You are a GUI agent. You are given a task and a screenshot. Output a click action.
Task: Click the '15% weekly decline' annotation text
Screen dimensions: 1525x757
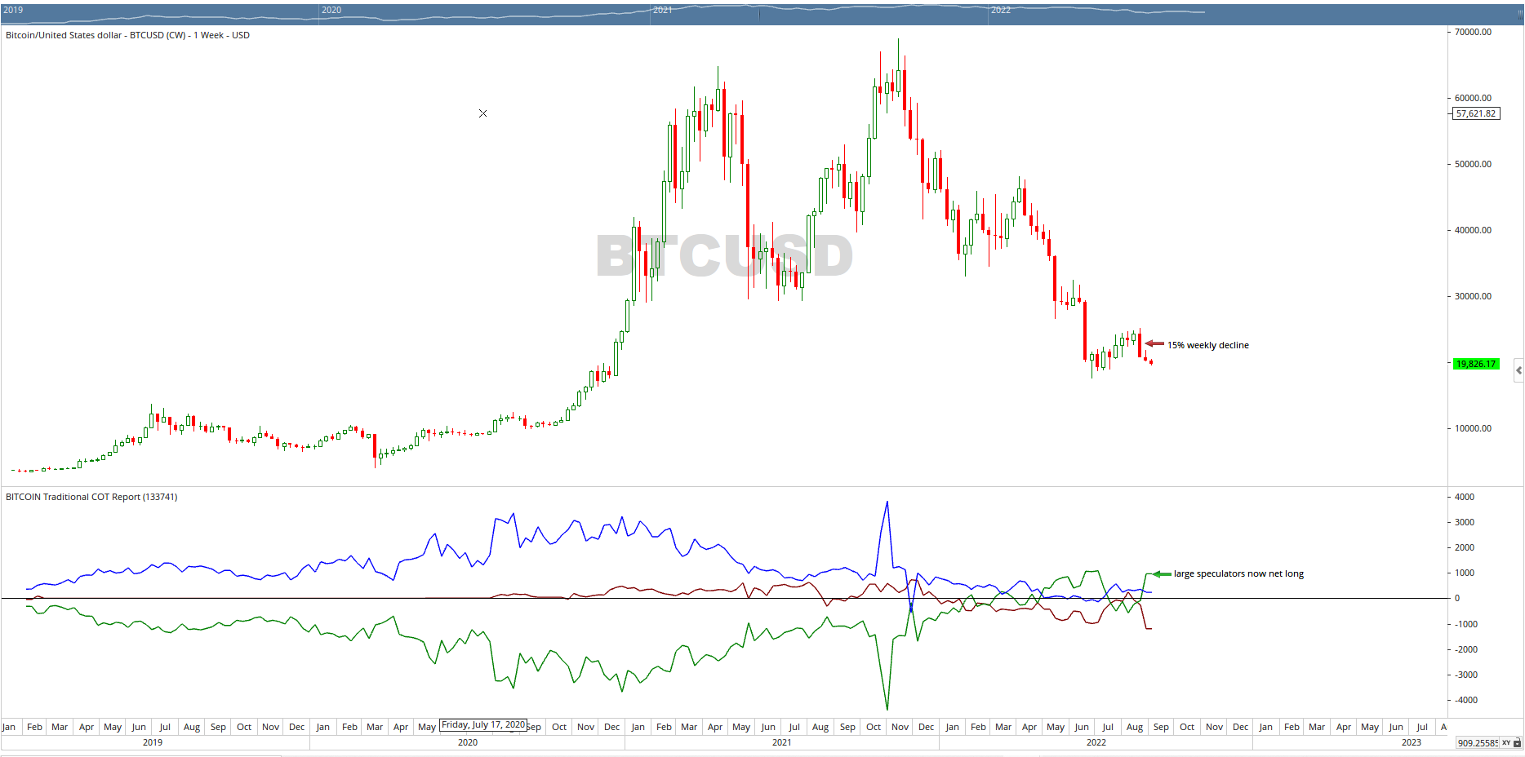(x=1208, y=345)
